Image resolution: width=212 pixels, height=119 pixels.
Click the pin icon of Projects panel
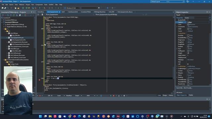pyautogui.click(x=32, y=12)
